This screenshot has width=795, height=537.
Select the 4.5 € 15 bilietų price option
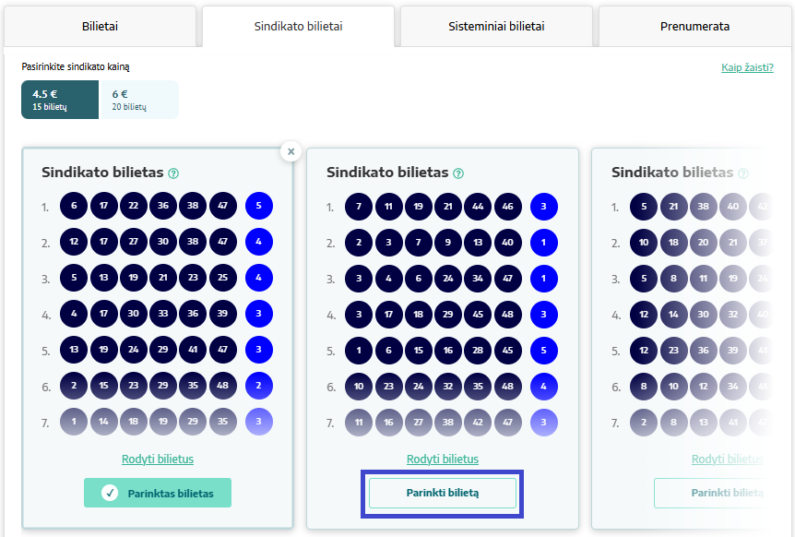pos(60,100)
